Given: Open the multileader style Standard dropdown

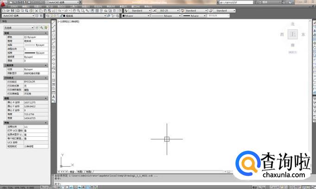Looking at the screenshot, I should click(x=224, y=11).
